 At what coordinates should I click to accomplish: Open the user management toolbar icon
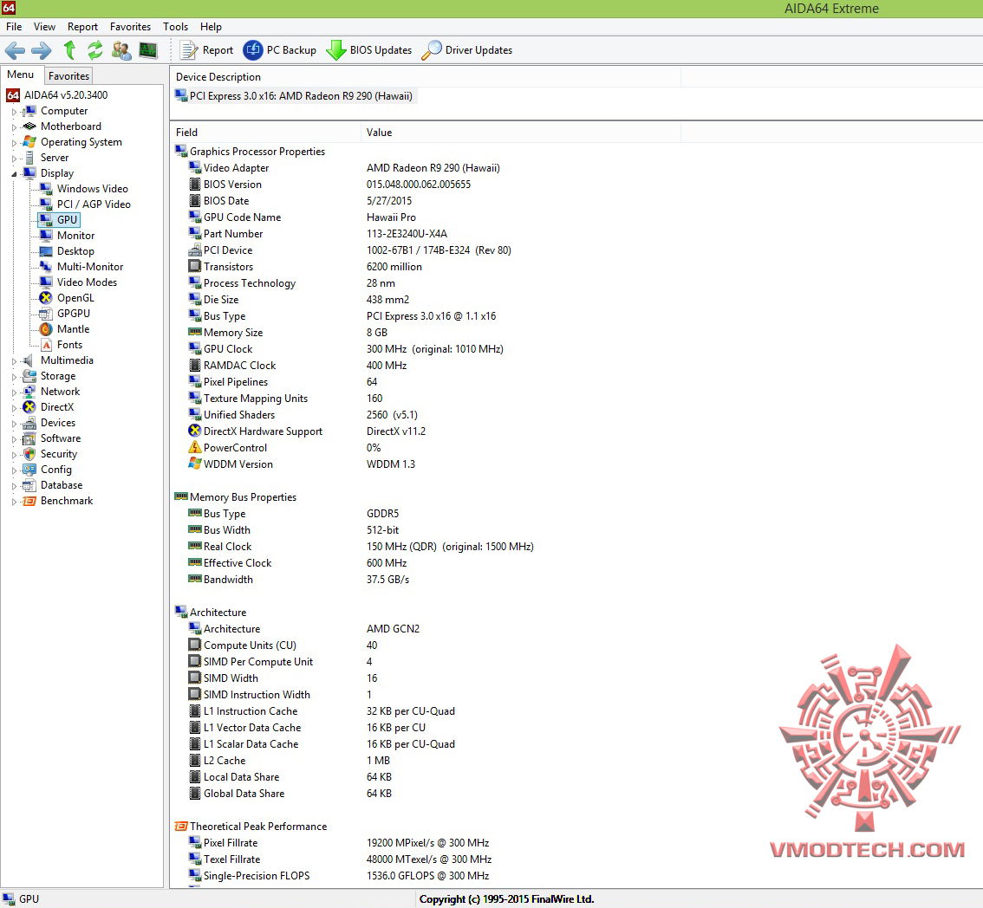pos(121,50)
